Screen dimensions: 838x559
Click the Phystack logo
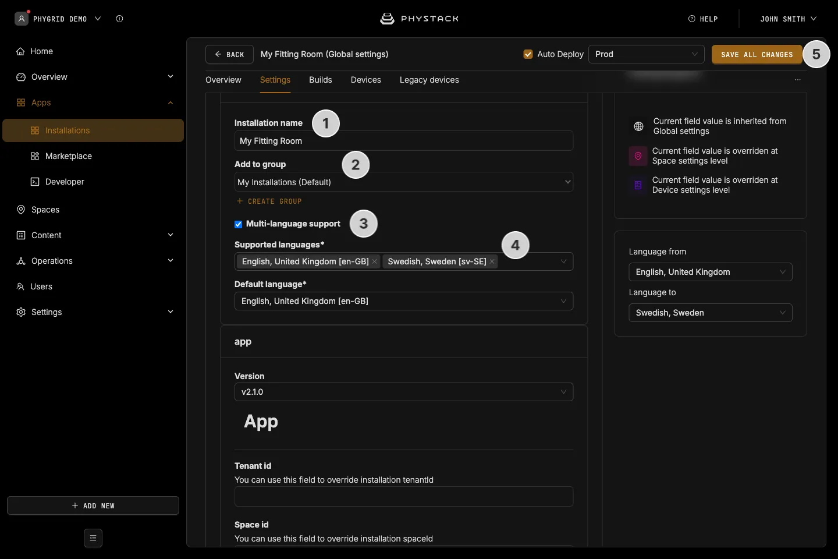tap(419, 19)
